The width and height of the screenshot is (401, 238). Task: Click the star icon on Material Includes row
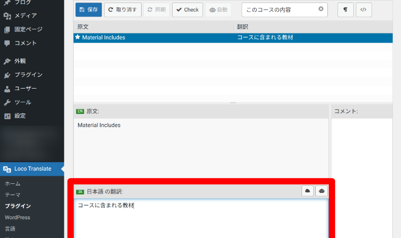click(78, 37)
